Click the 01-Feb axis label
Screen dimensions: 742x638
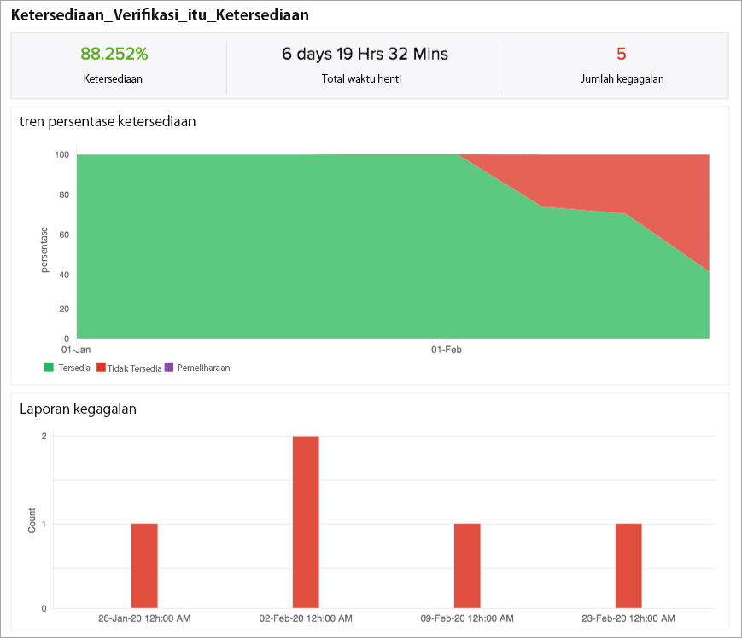tap(447, 350)
